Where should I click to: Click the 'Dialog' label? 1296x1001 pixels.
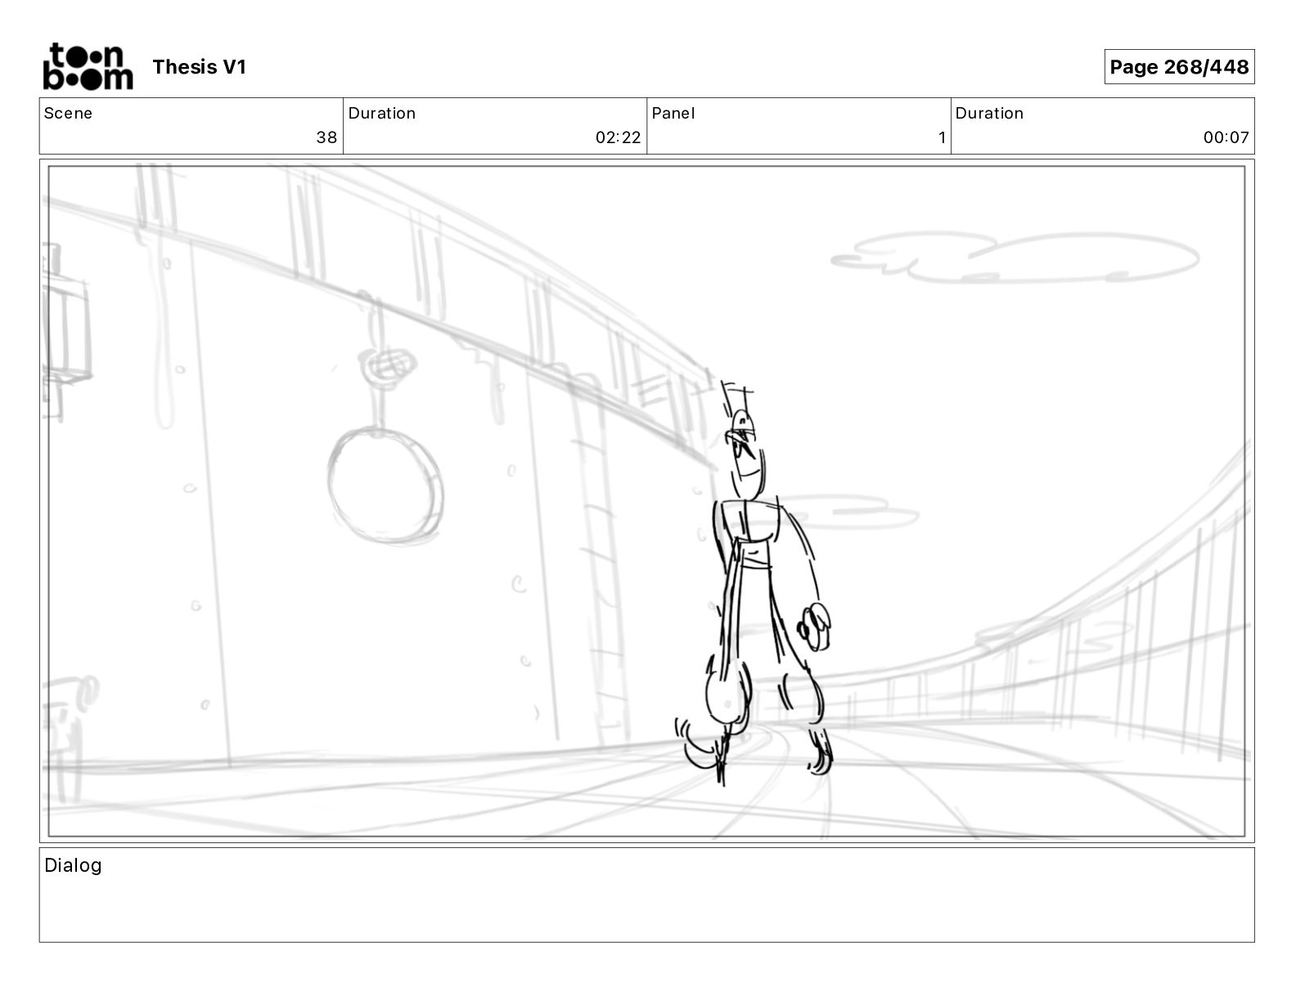click(73, 865)
